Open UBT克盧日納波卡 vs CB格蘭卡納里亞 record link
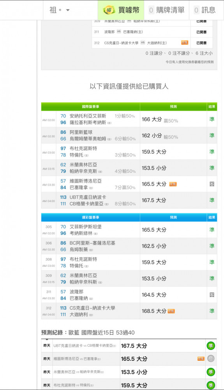The height and width of the screenshot is (390, 224). [85, 346]
